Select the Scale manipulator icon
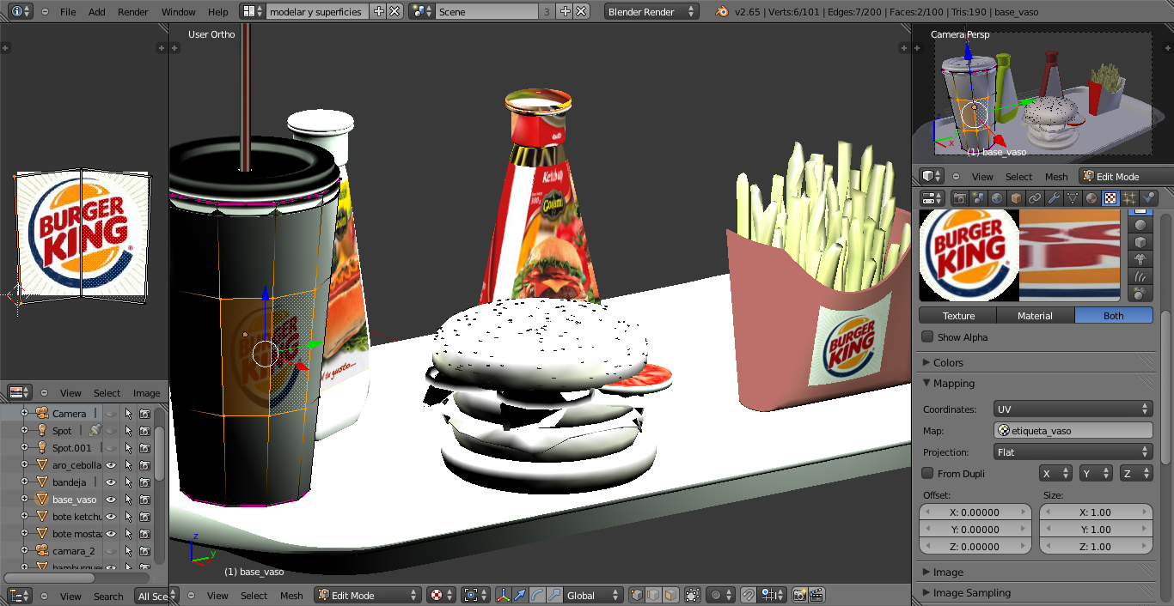Image resolution: width=1174 pixels, height=606 pixels. (555, 595)
